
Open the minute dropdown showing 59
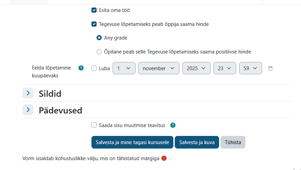click(x=250, y=68)
